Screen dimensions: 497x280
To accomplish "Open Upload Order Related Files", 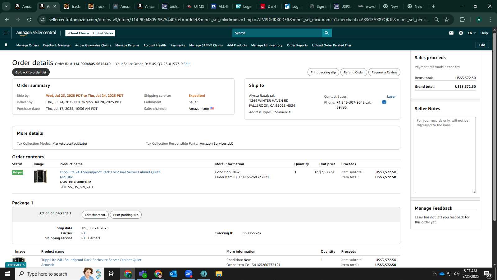I will pyautogui.click(x=332, y=45).
